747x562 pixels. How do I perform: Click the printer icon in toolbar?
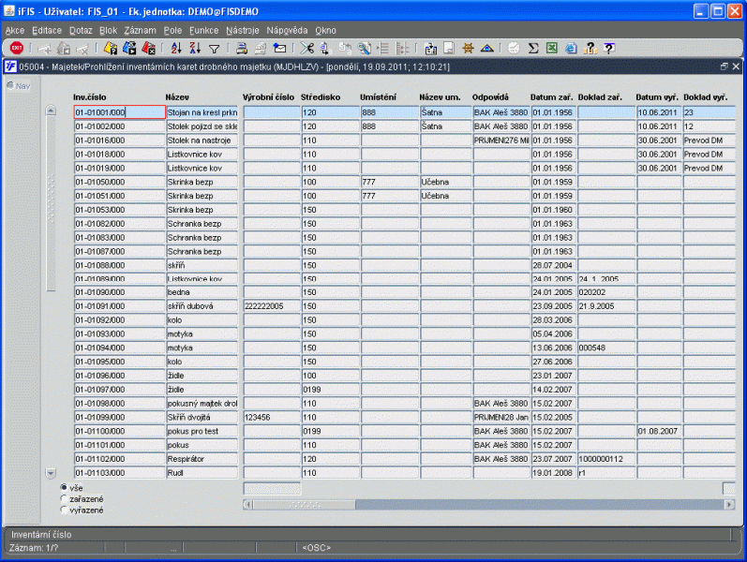(x=242, y=48)
